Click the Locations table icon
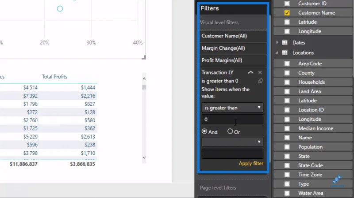The height and width of the screenshot is (198, 354). pyautogui.click(x=285, y=52)
